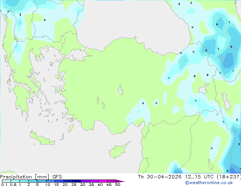The width and height of the screenshot is (241, 186).
Task: Click legend value label '25'
Action: (74, 184)
